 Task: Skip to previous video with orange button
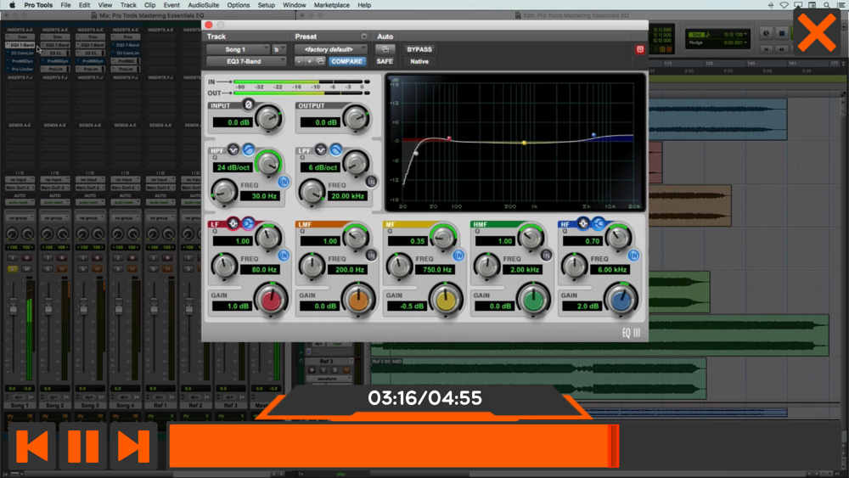[32, 446]
